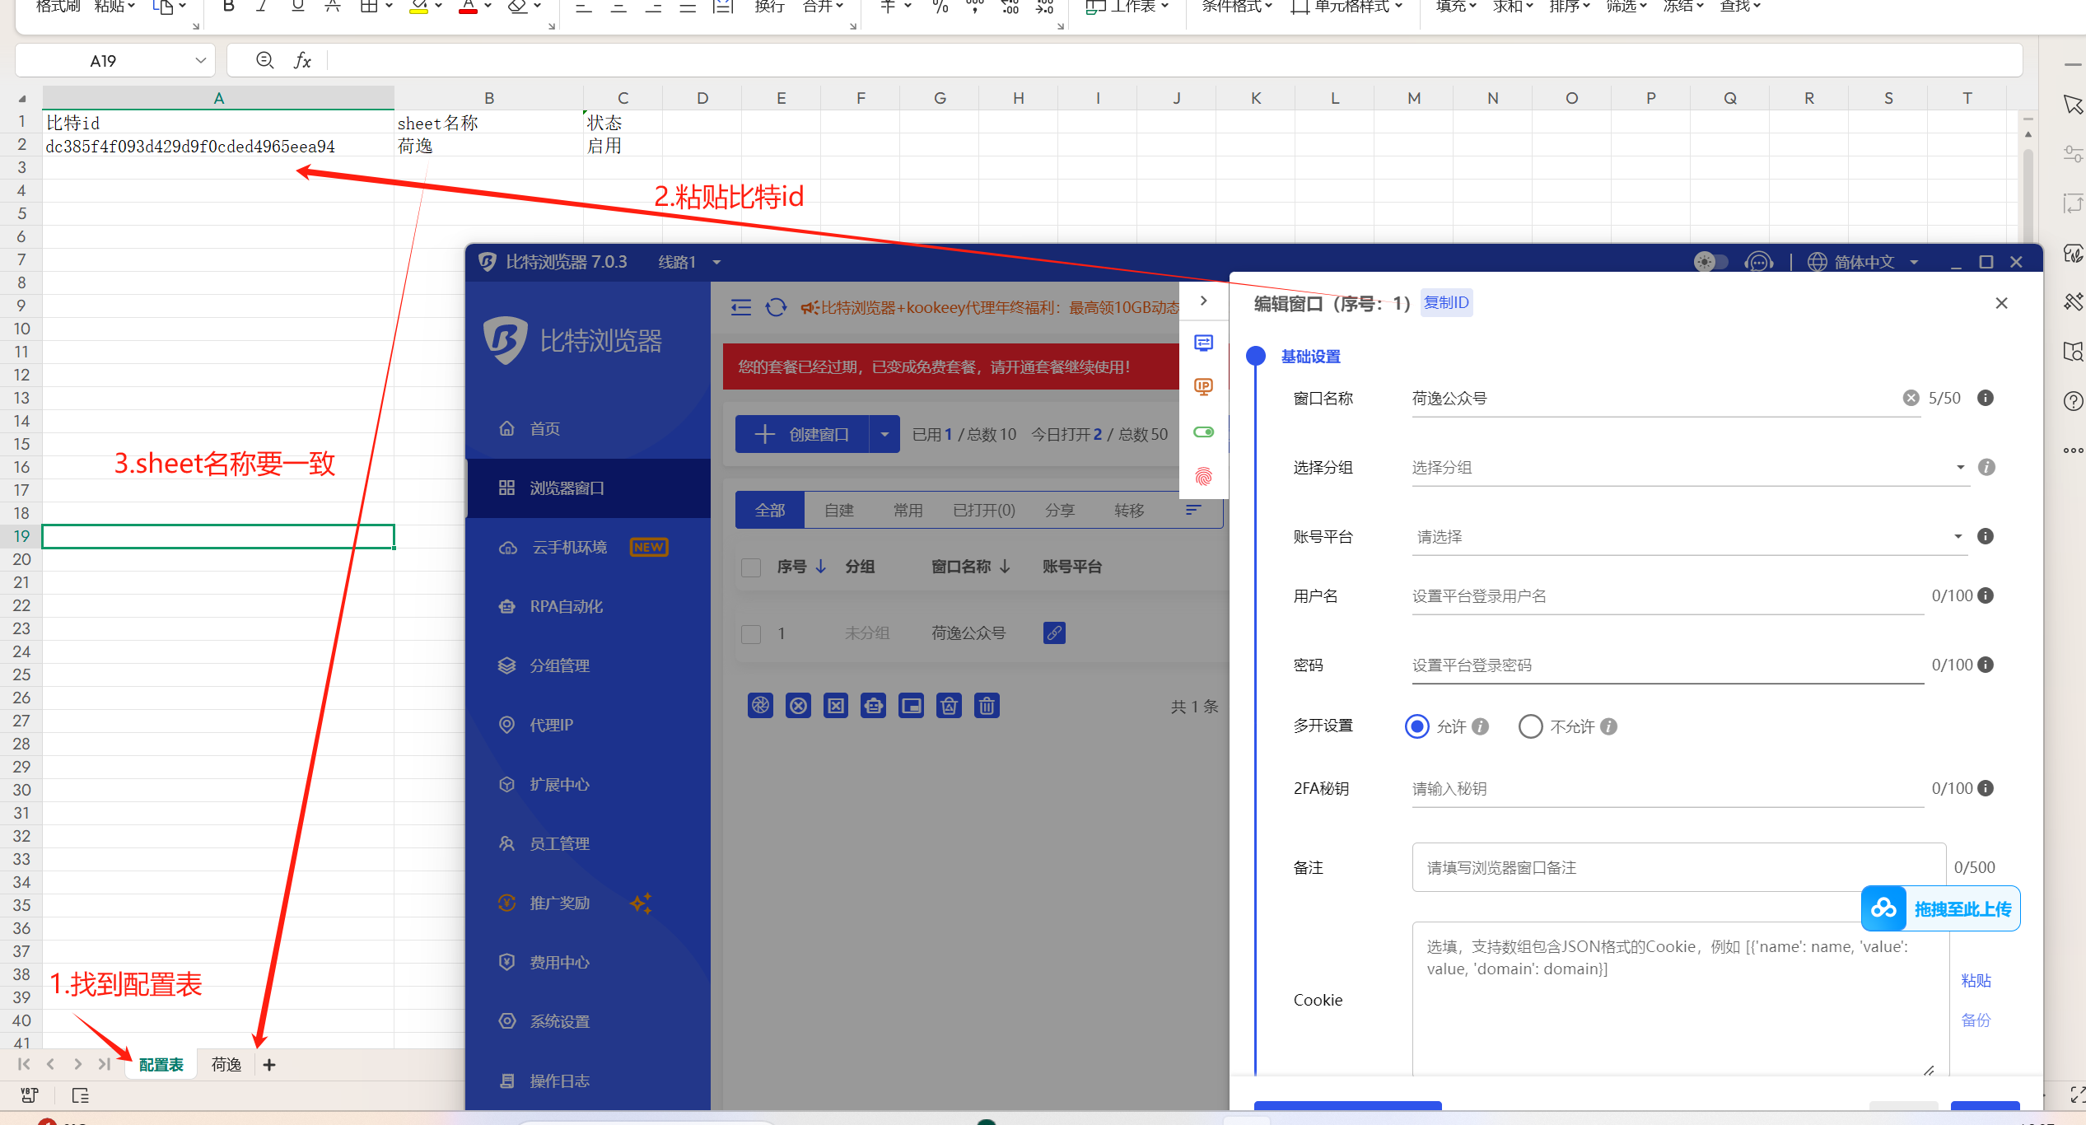This screenshot has height=1125, width=2086.
Task: Click the refresh icon in BitBrowser header
Action: 776,307
